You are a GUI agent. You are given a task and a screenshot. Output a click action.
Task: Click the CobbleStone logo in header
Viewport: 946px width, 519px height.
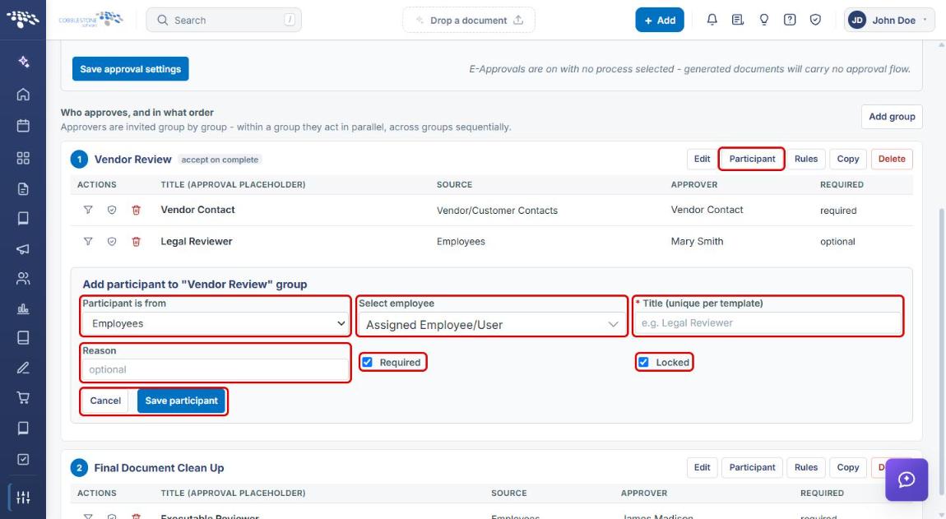[90, 19]
